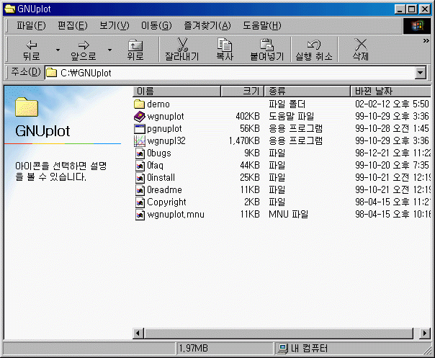Click the horizontal scrollbar left arrow

point(138,333)
